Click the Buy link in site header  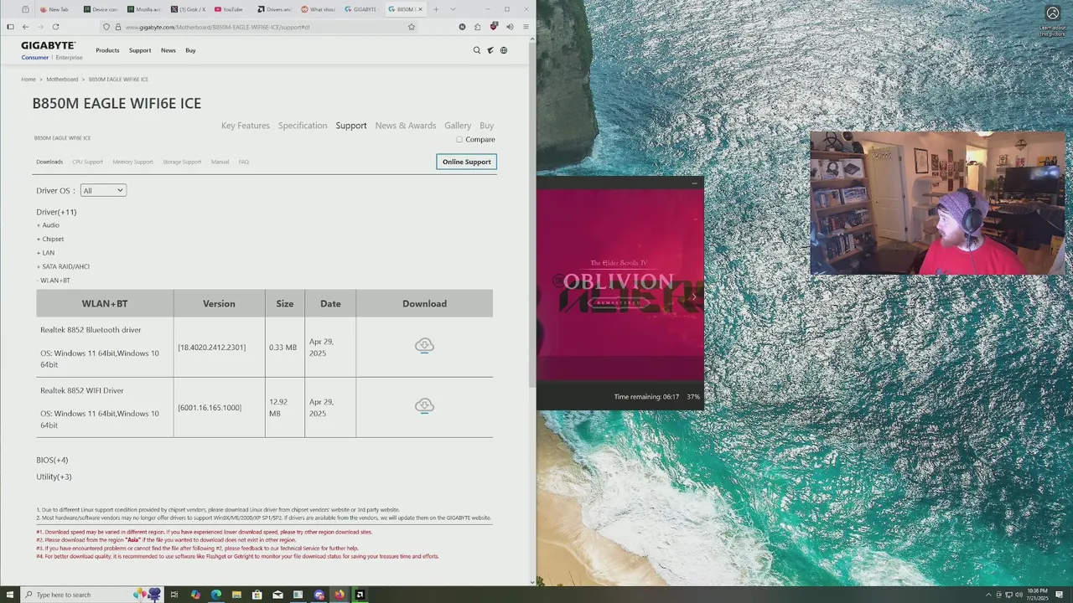click(190, 50)
